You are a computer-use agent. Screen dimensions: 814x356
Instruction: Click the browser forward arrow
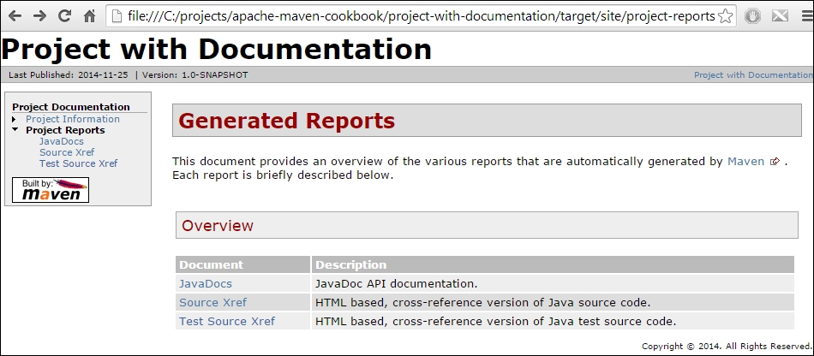click(x=40, y=16)
